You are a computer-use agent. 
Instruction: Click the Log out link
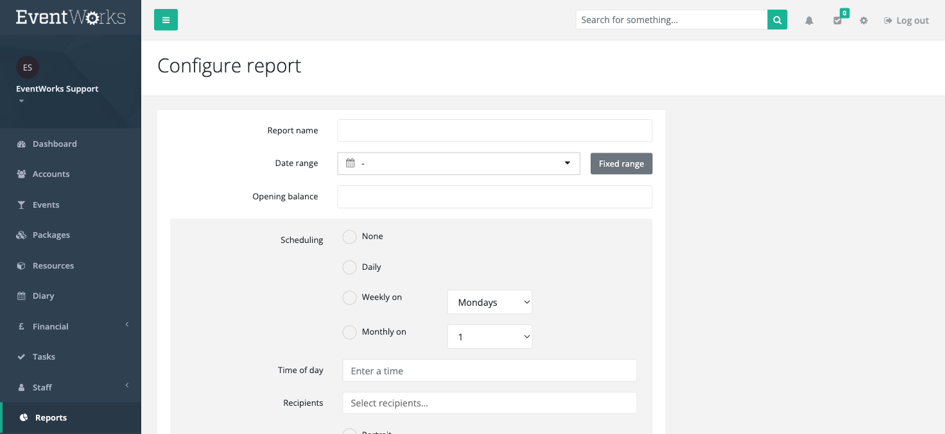[x=906, y=21]
